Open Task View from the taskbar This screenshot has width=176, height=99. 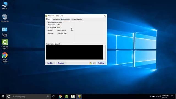click(x=54, y=97)
